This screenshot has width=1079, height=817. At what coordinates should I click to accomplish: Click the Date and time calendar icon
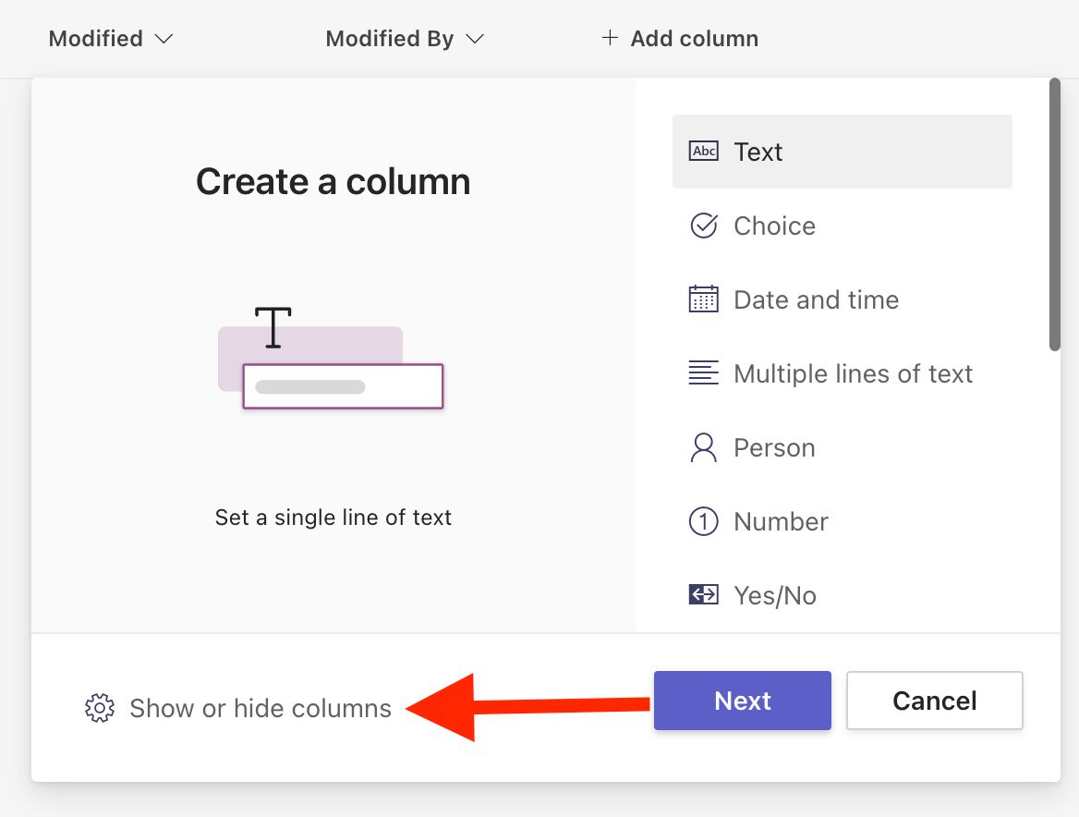pos(704,299)
